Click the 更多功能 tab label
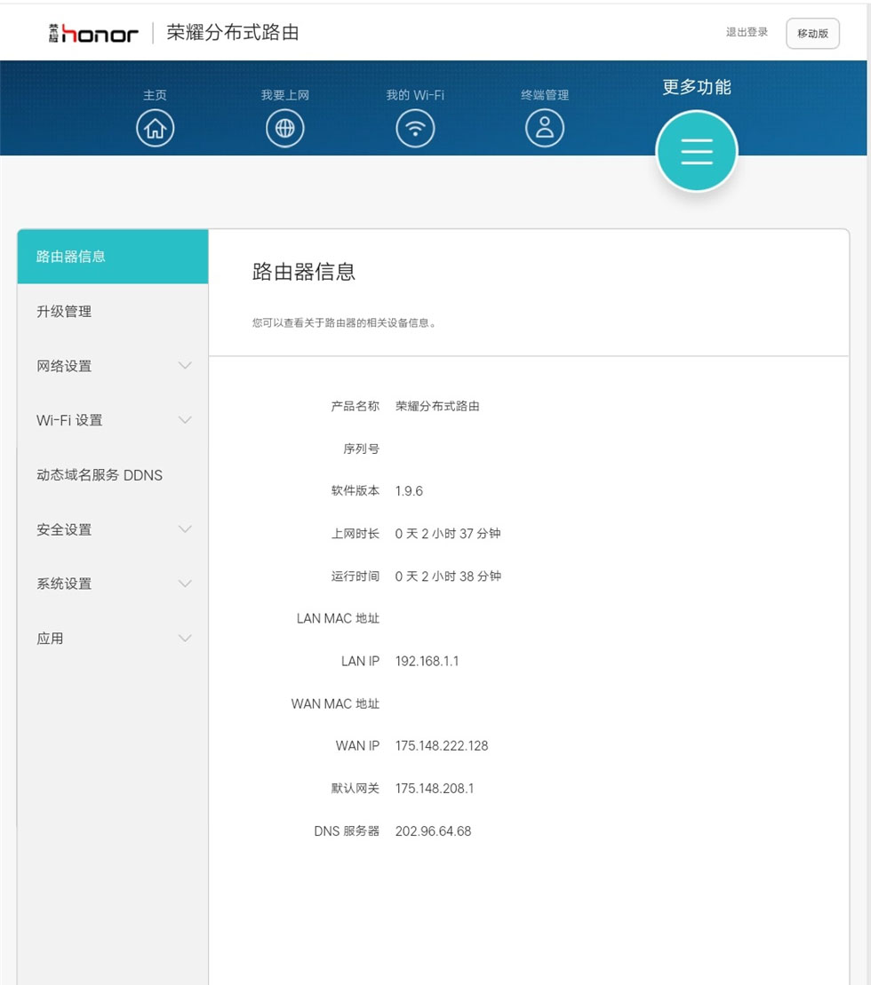 (697, 87)
